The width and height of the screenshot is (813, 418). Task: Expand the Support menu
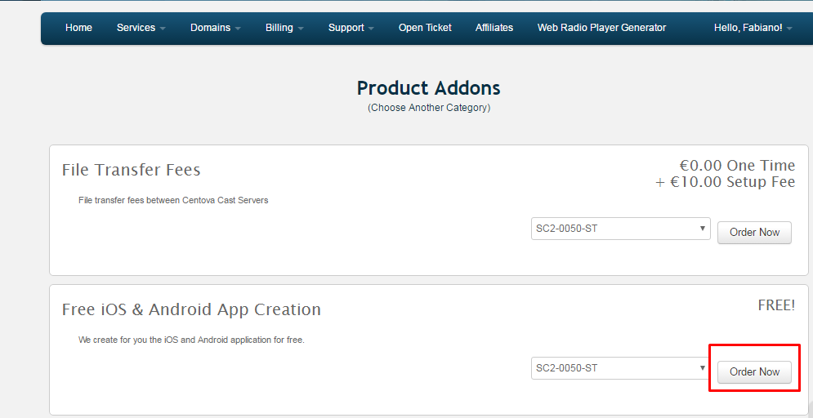[x=351, y=28]
